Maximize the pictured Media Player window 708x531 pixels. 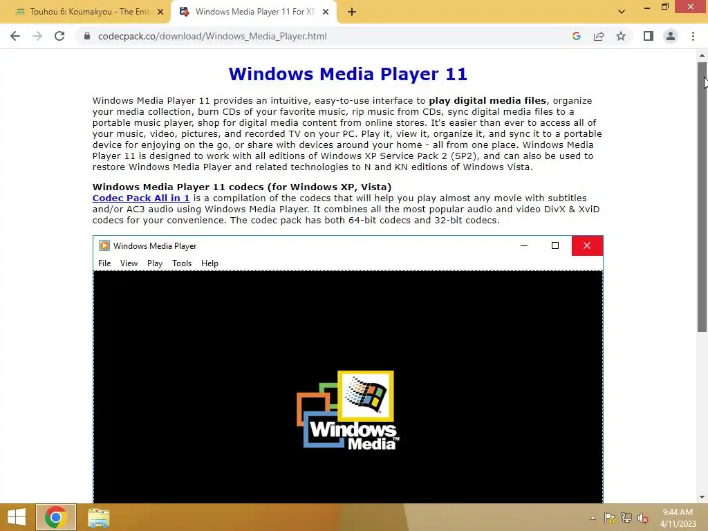(555, 245)
